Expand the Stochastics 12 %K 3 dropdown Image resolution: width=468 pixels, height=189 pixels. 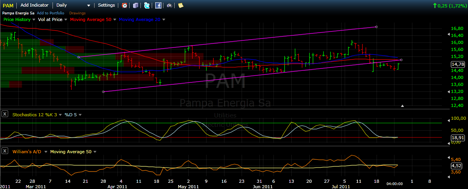coord(61,115)
